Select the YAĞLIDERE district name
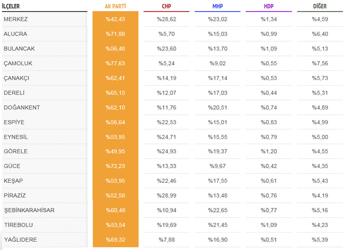345x250 pixels. click(21, 240)
